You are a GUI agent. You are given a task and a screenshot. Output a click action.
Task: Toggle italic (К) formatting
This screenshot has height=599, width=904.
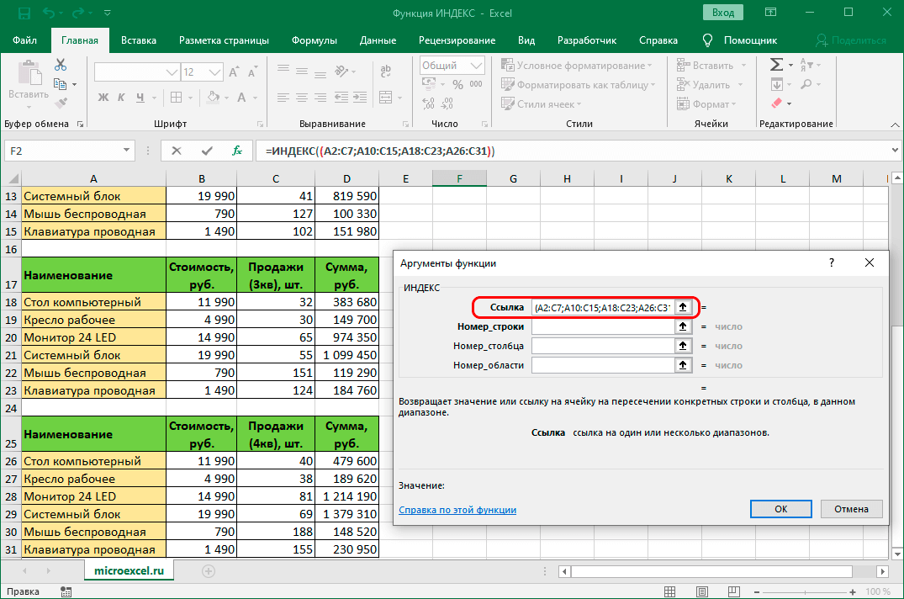(121, 98)
